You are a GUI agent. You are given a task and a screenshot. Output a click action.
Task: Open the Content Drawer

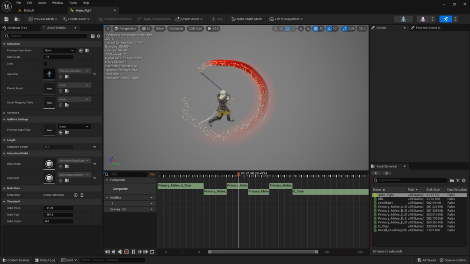[16, 260]
